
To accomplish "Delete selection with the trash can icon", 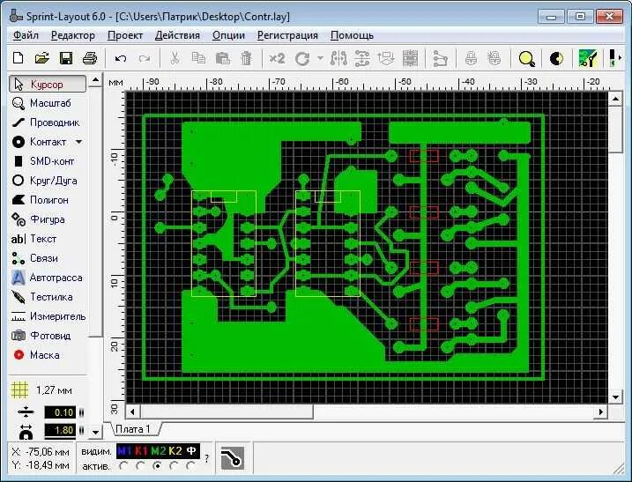I will (x=246, y=58).
